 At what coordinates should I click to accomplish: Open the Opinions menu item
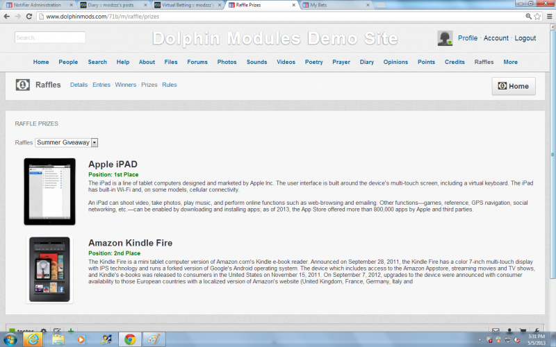point(395,62)
